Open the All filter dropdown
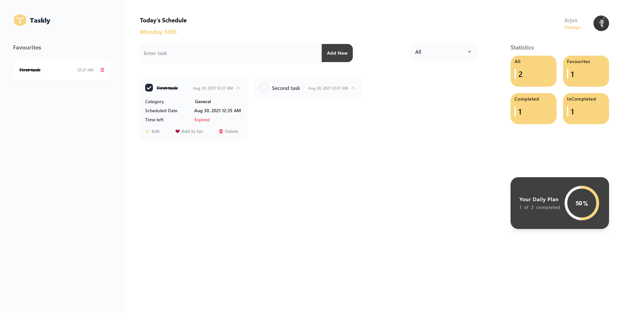Viewport: 622px width, 313px height. 443,52
